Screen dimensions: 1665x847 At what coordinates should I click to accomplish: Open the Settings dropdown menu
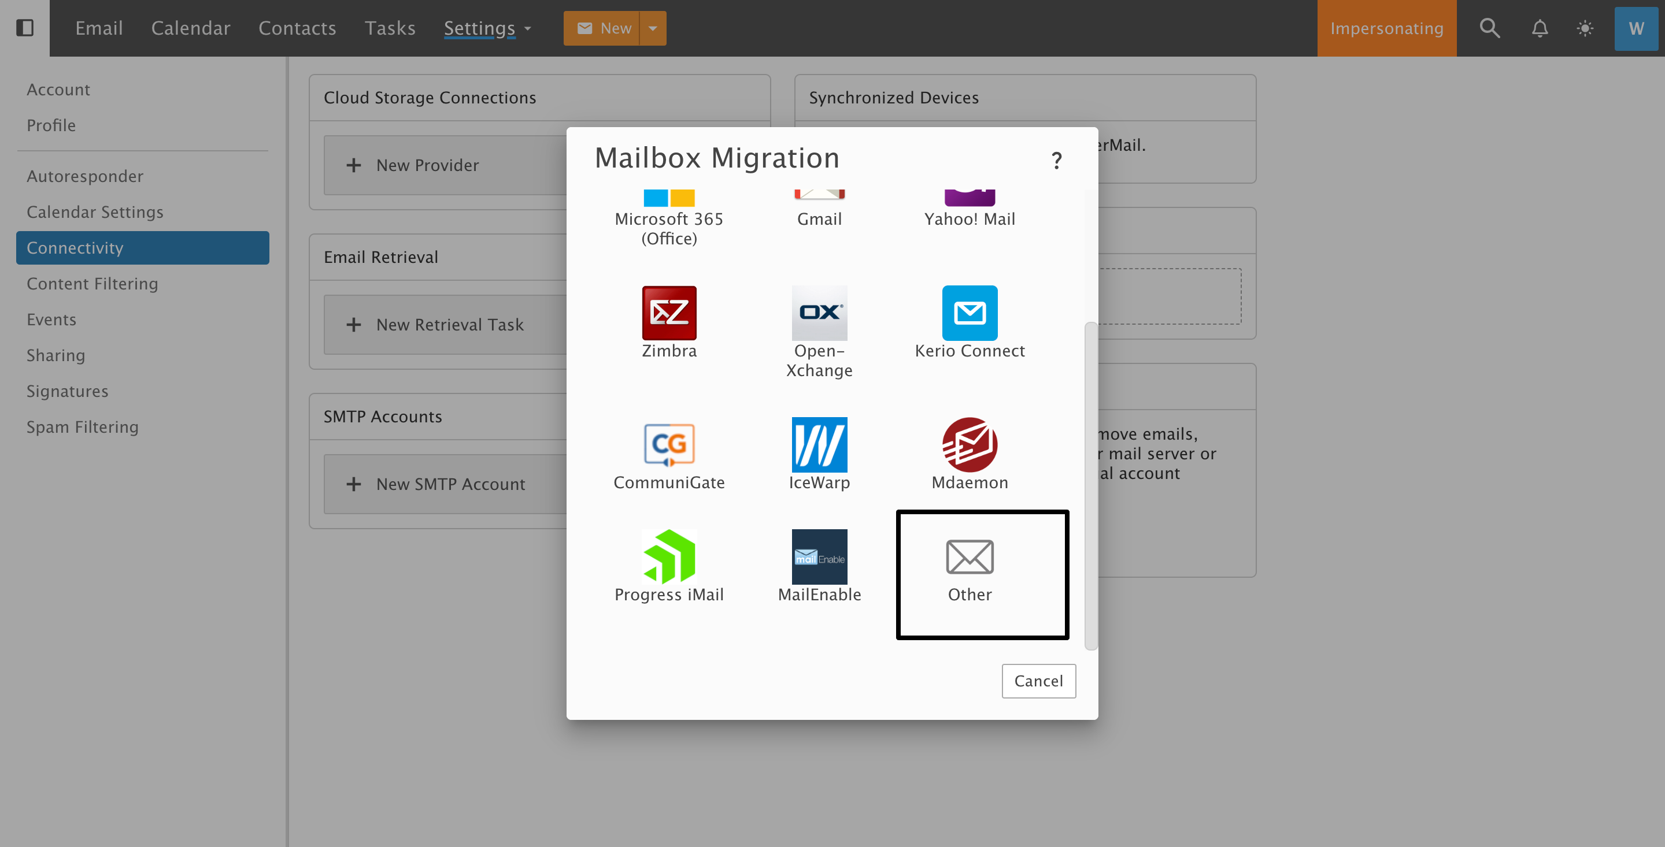point(487,28)
